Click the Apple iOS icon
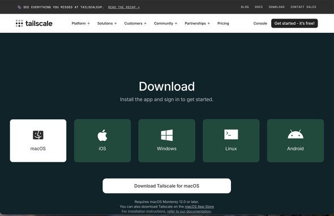Viewport: 334px width, 216px height. click(x=102, y=135)
